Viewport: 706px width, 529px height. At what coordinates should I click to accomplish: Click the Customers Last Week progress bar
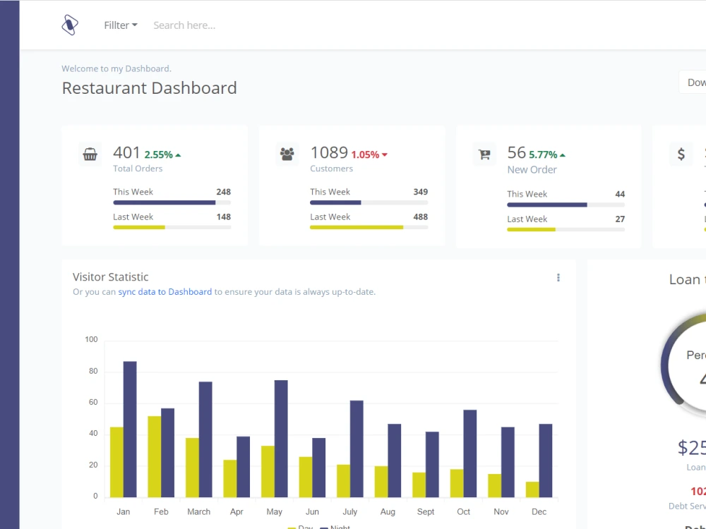click(x=369, y=228)
